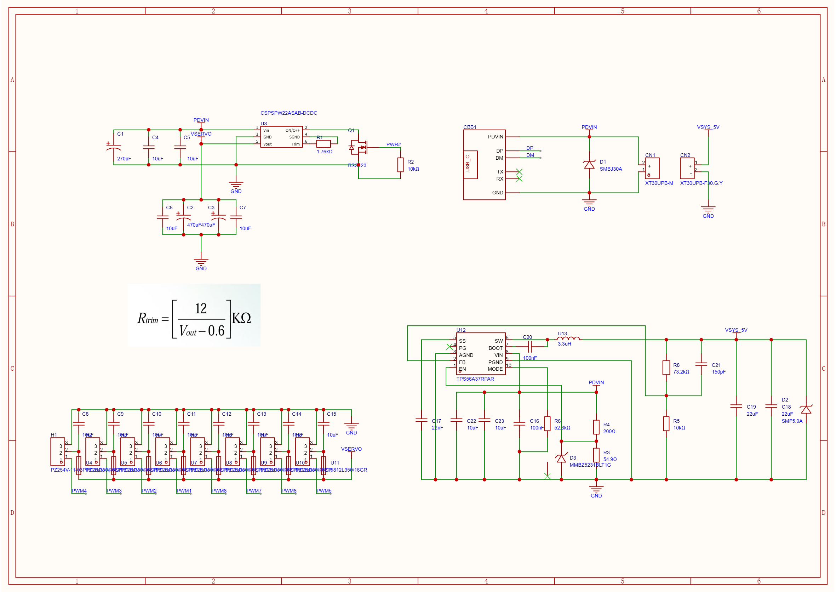Select the PWR# net label
836x592 pixels.
coord(393,144)
